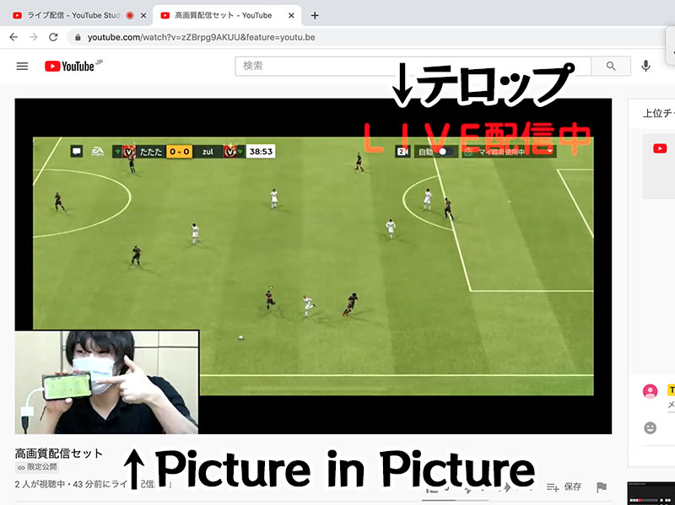This screenshot has height=505, width=675.
Task: Save the video with the 保存 button
Action: pos(564,486)
